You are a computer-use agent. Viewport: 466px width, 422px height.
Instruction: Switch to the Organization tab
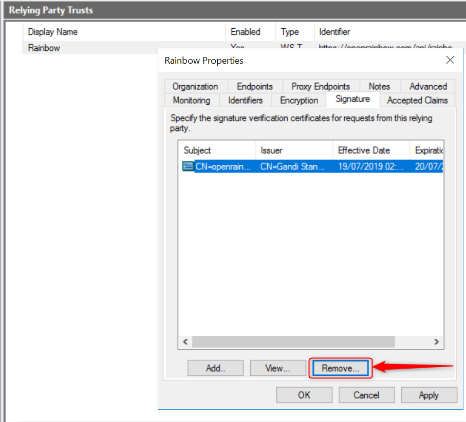[x=195, y=86]
